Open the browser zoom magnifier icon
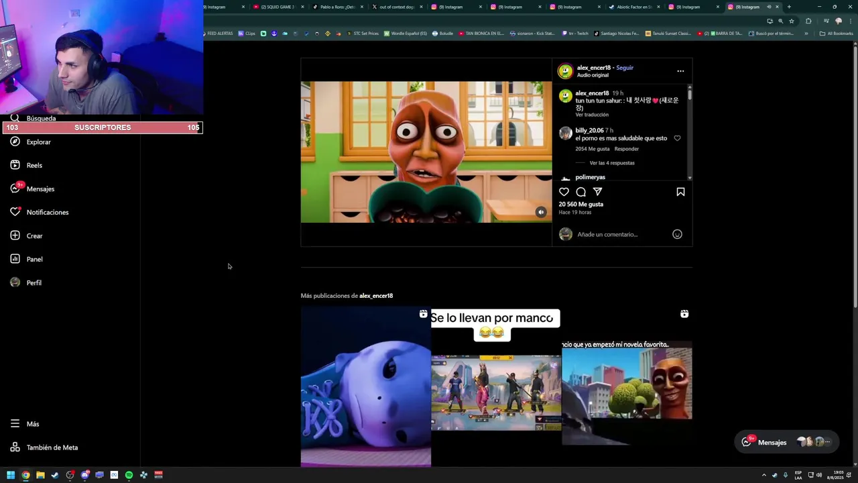Image resolution: width=858 pixels, height=483 pixels. coord(780,21)
